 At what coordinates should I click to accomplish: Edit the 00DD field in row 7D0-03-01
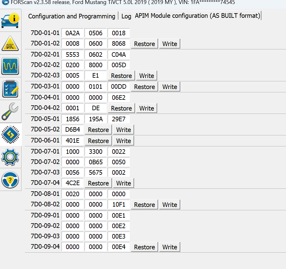[119, 87]
